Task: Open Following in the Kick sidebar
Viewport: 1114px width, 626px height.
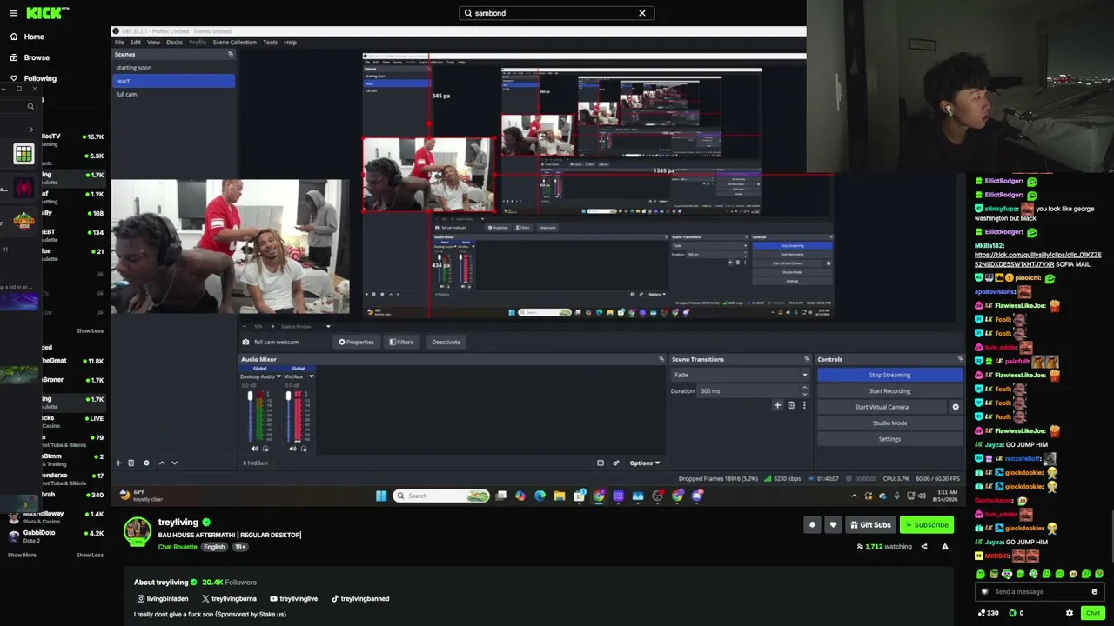Action: pos(33,78)
